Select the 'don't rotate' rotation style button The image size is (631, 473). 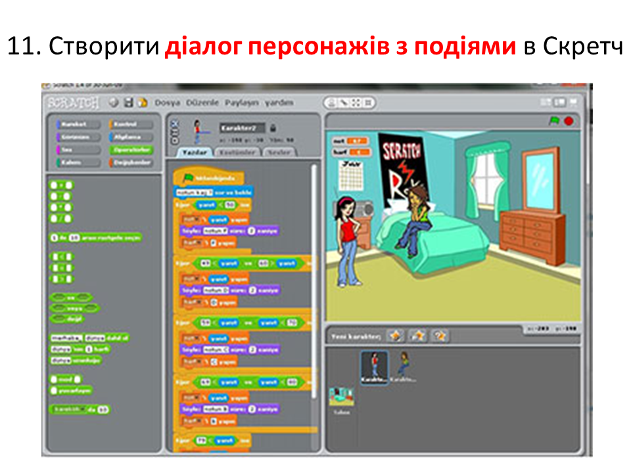click(175, 139)
